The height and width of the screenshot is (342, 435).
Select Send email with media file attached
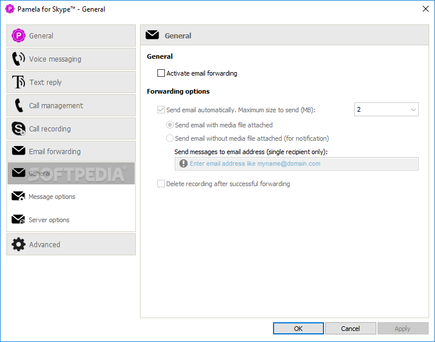pos(170,125)
